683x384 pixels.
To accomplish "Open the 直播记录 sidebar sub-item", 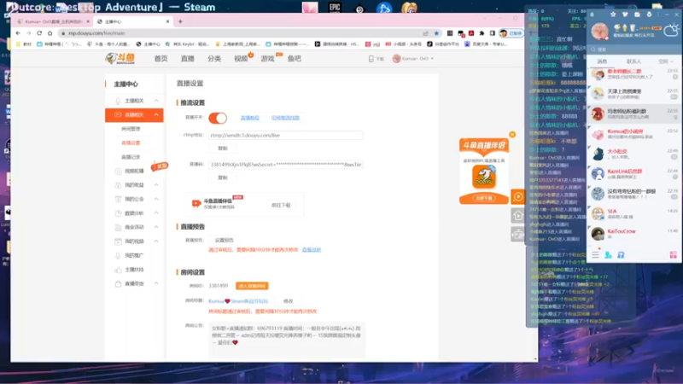I will 131,157.
